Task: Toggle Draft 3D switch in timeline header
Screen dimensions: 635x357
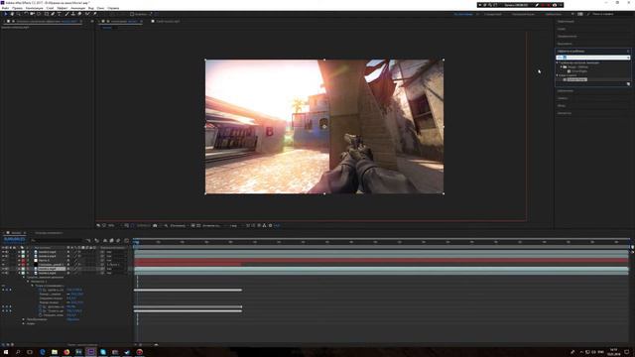Action: click(x=96, y=240)
